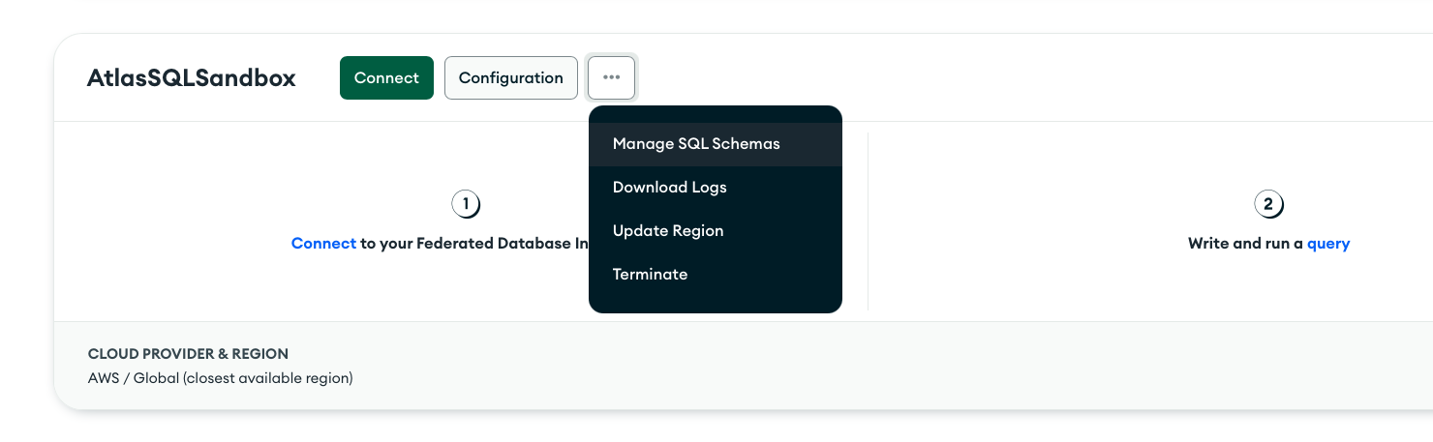Select Manage SQL Schemas menu entry
The height and width of the screenshot is (442, 1433).
click(x=716, y=144)
